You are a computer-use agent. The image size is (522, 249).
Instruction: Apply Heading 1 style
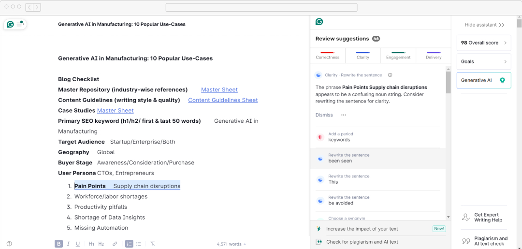[91, 244]
